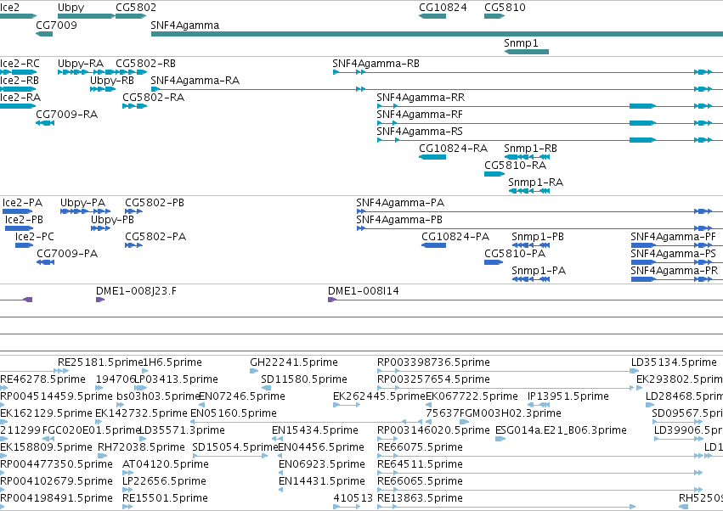
Task: Click the SNF4Agamma-RS transcript label
Action: pos(420,132)
